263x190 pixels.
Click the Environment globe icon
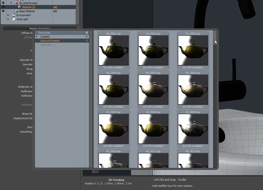(13, 15)
